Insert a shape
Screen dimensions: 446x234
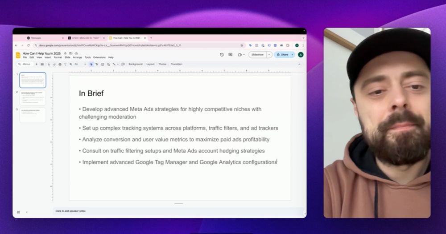click(x=108, y=65)
